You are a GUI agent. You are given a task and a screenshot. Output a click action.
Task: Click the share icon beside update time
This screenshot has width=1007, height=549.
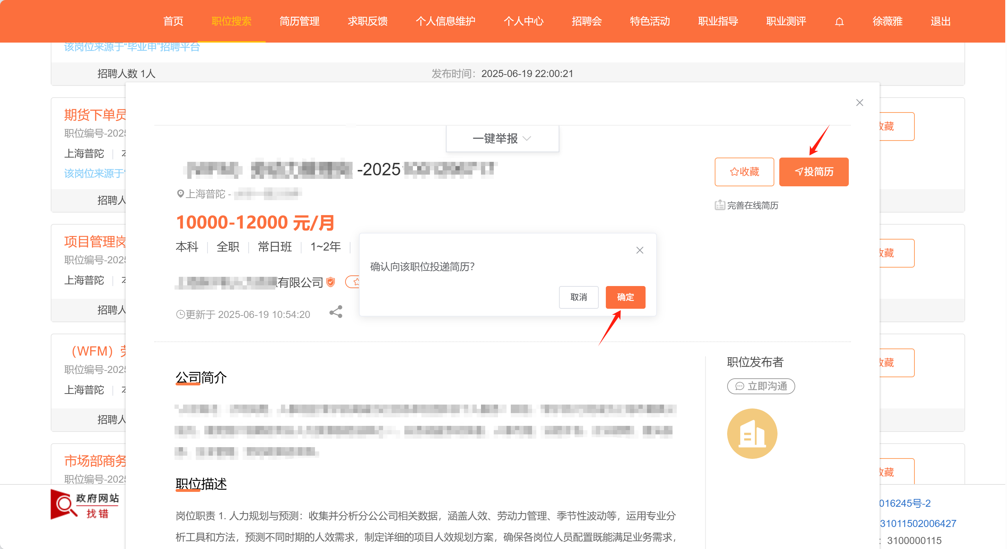[x=336, y=312]
